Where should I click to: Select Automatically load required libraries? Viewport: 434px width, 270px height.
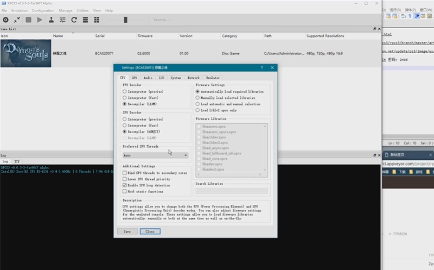tap(229, 91)
